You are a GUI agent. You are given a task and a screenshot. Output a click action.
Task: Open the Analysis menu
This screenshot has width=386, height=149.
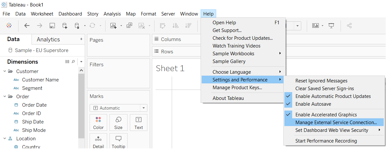coord(112,14)
